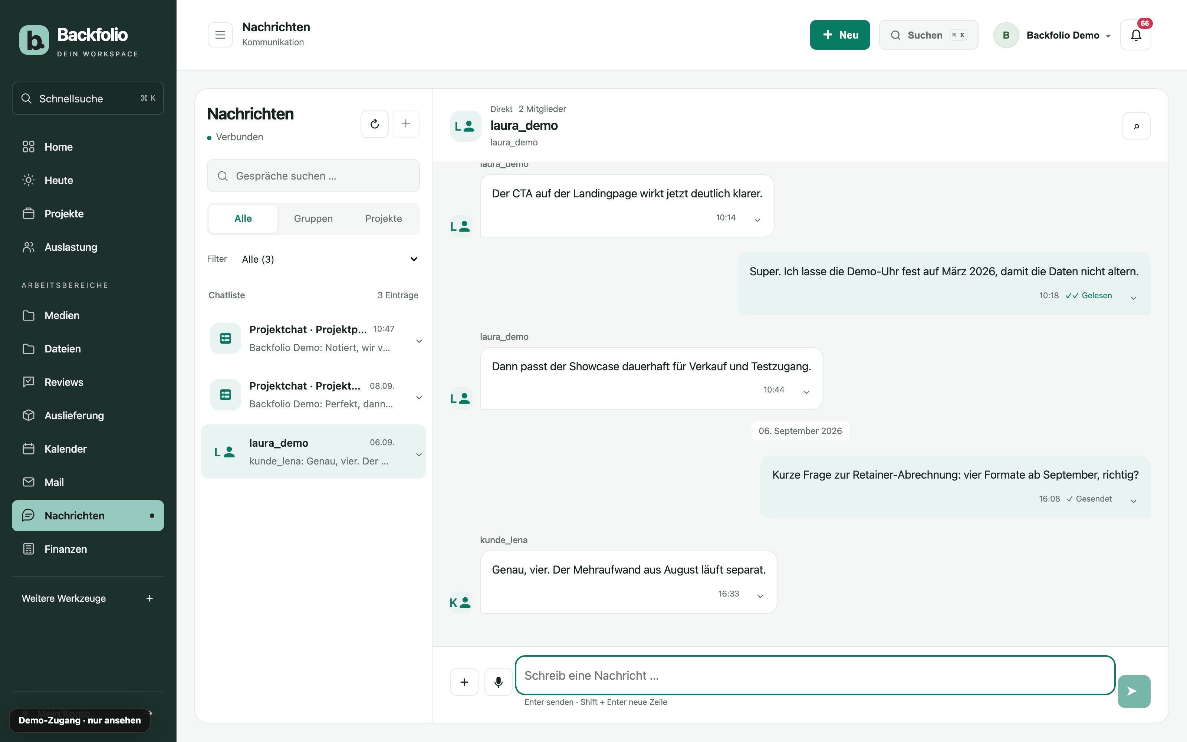The width and height of the screenshot is (1187, 742).
Task: Open the notifications bell
Action: tap(1136, 35)
